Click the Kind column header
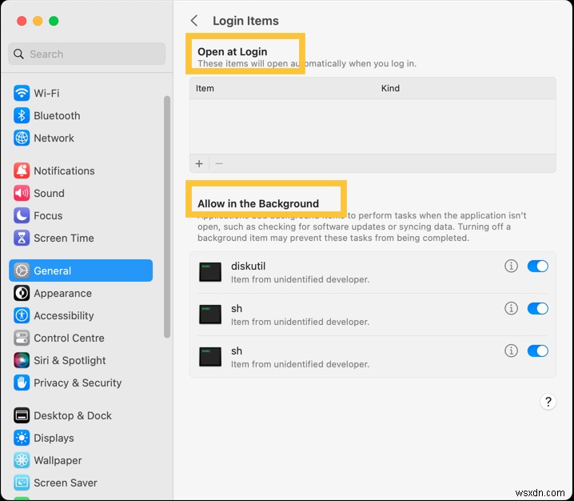574x501 pixels. coord(390,88)
